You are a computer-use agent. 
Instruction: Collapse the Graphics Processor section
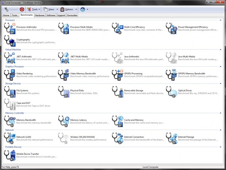click(x=221, y=67)
